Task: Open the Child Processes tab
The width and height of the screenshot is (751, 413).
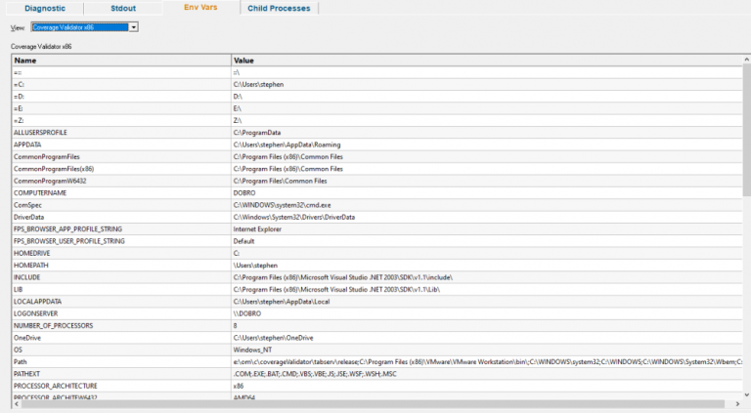Action: [279, 8]
